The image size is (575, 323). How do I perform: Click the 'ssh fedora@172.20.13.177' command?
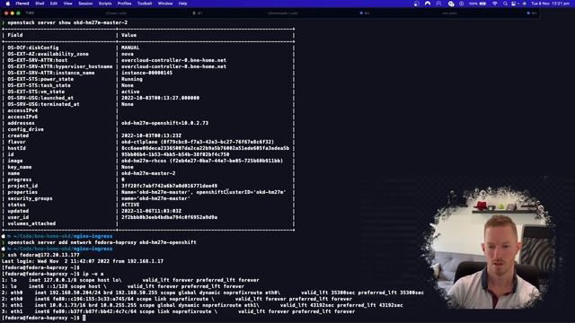(x=43, y=255)
